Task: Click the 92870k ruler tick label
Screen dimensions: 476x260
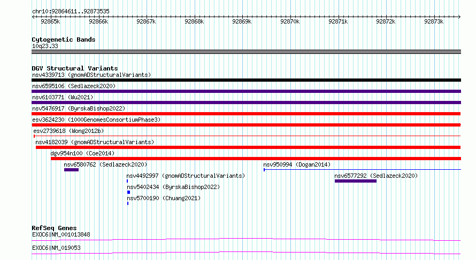Action: click(290, 21)
